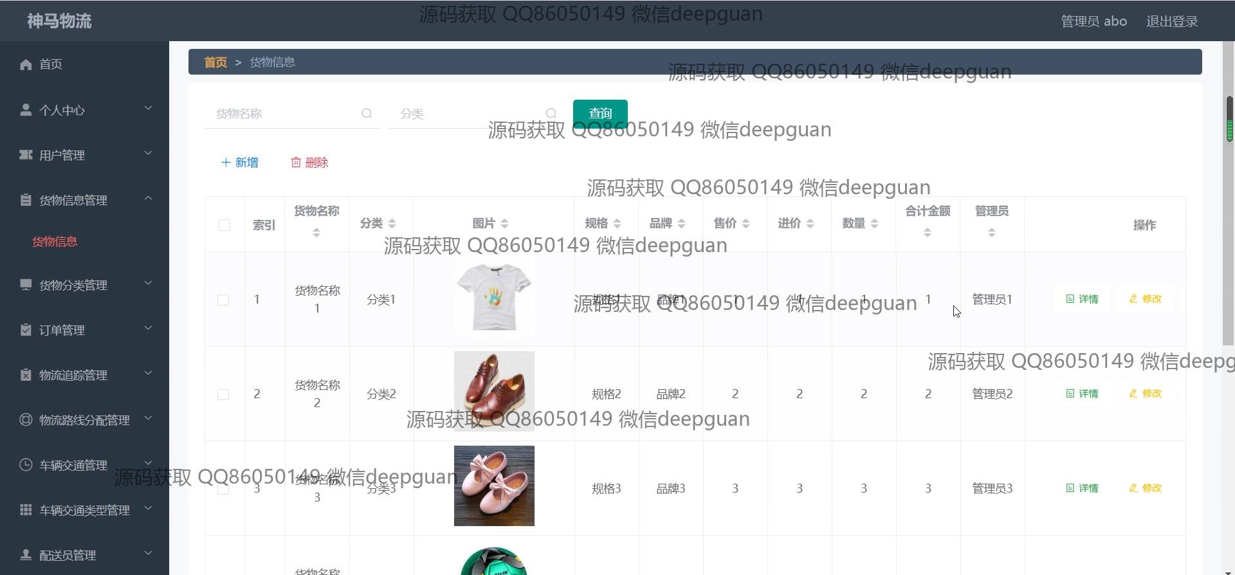
Task: Sort the table by 管理员 column
Action: (x=992, y=233)
